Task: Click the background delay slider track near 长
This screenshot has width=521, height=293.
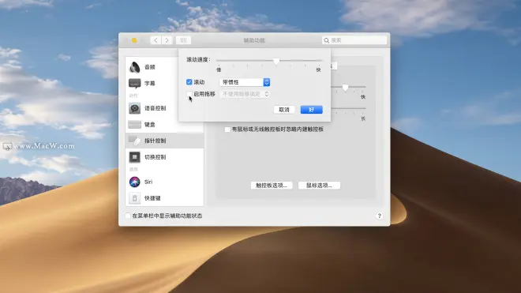Action: pyautogui.click(x=348, y=108)
